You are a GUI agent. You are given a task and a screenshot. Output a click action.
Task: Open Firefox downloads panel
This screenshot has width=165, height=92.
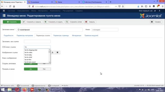tap(138, 6)
